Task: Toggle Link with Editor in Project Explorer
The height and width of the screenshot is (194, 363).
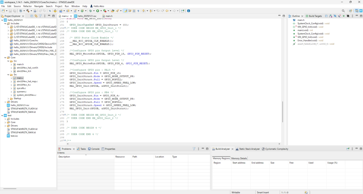Action: (36, 16)
